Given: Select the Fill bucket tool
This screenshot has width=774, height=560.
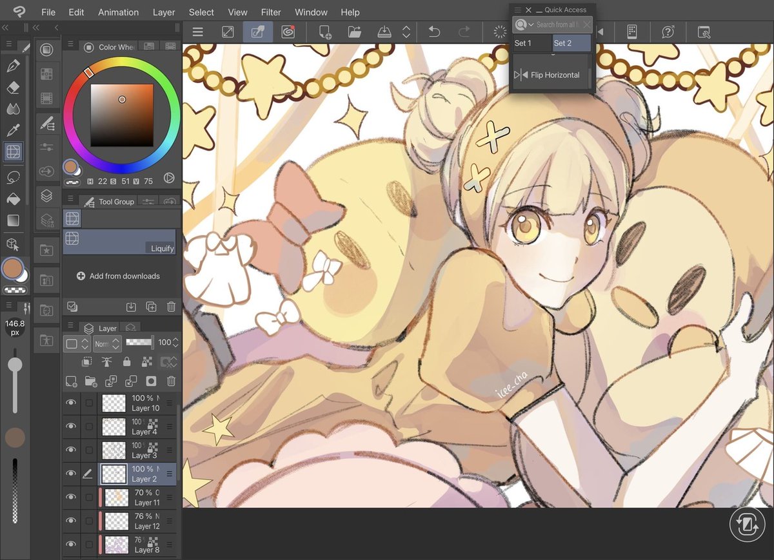Looking at the screenshot, I should pos(13,199).
